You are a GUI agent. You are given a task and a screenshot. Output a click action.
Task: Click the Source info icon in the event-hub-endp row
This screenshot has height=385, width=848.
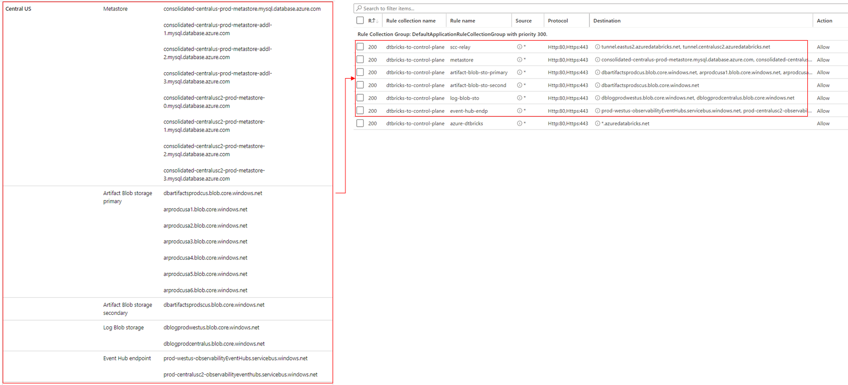(519, 111)
